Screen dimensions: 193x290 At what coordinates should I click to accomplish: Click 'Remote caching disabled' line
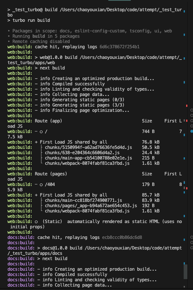(x=39, y=41)
